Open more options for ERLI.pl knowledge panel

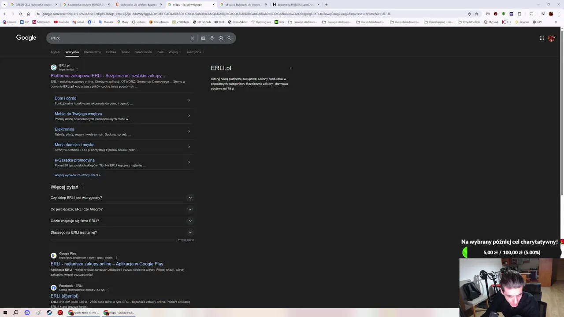290,68
